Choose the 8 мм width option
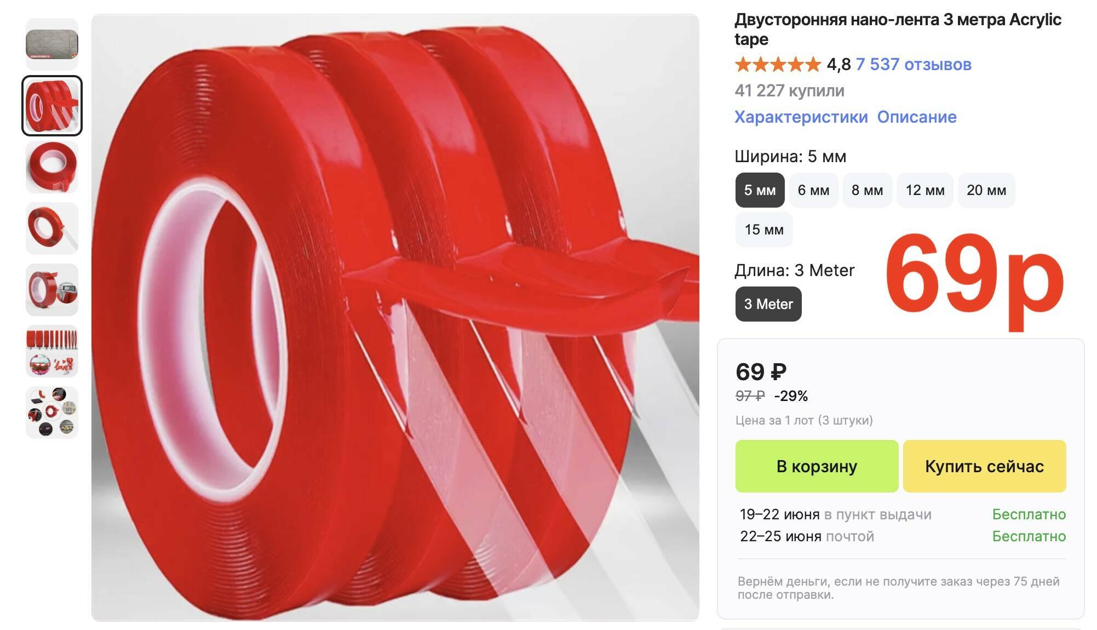The height and width of the screenshot is (630, 1097). pyautogui.click(x=867, y=190)
